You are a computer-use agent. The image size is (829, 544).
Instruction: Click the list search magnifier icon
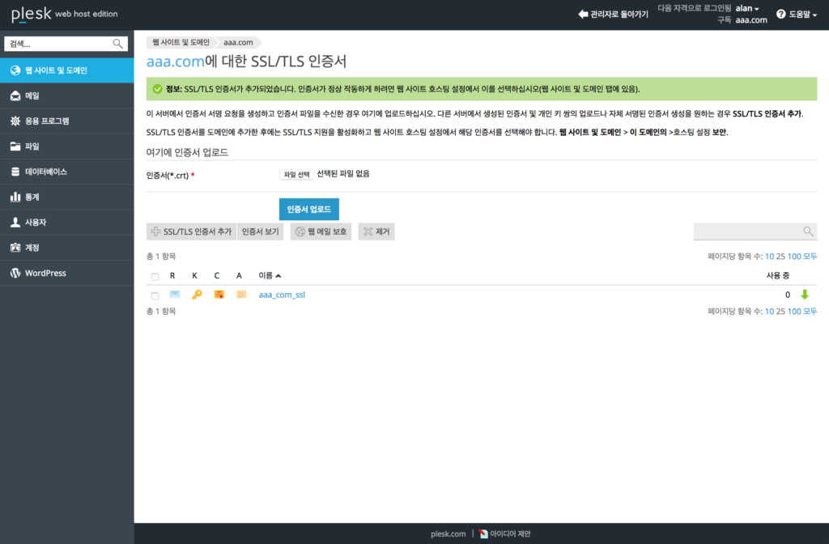coord(808,231)
